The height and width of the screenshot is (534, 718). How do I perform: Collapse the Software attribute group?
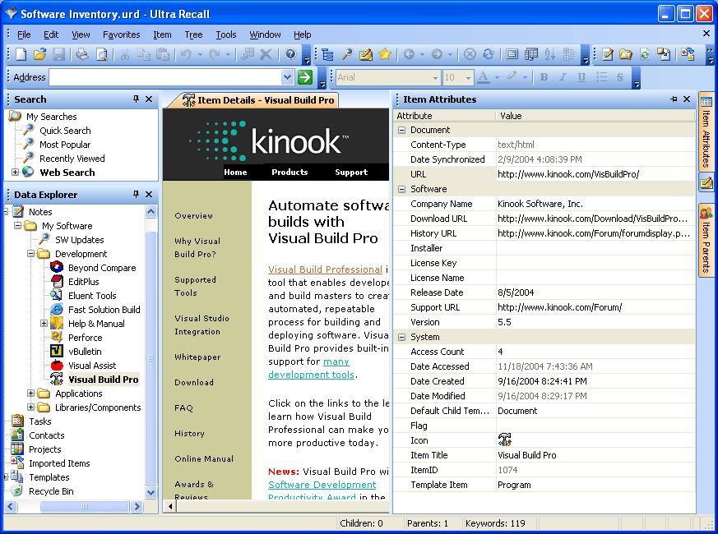pyautogui.click(x=401, y=189)
